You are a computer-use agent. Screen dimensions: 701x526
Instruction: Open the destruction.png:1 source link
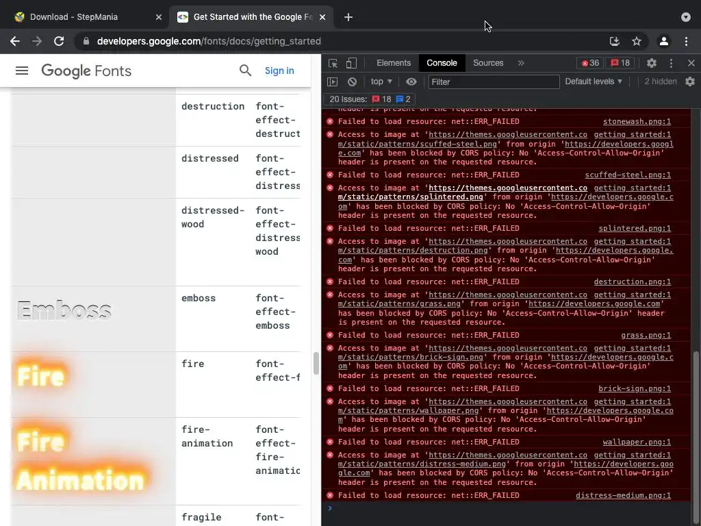click(x=632, y=281)
